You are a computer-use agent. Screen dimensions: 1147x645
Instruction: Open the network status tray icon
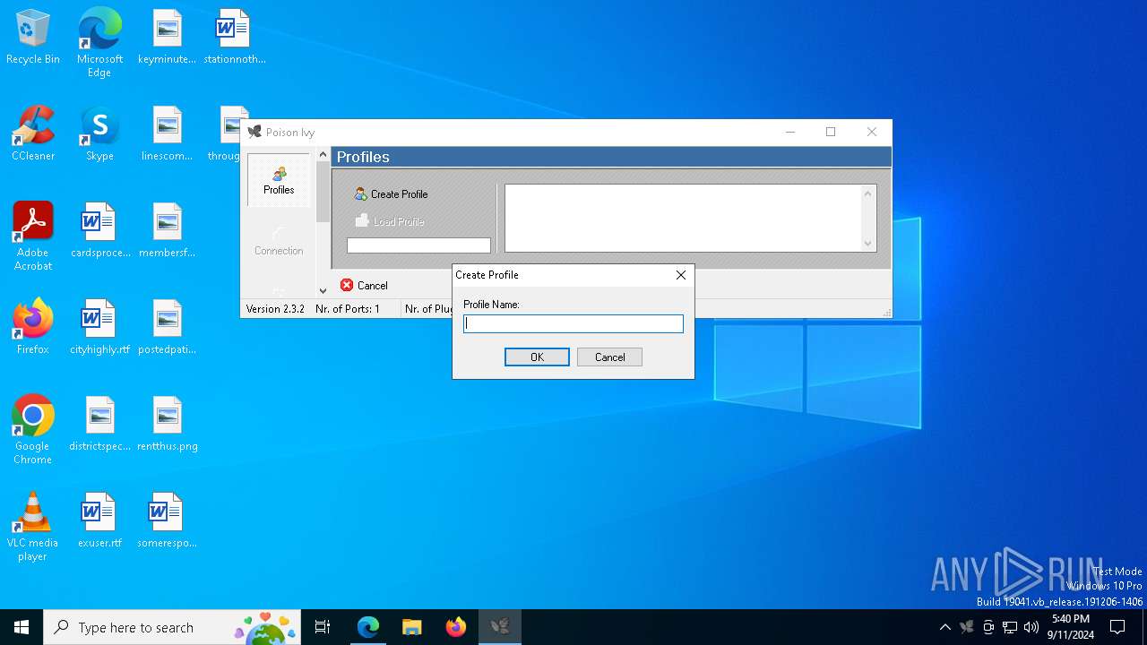(1010, 627)
